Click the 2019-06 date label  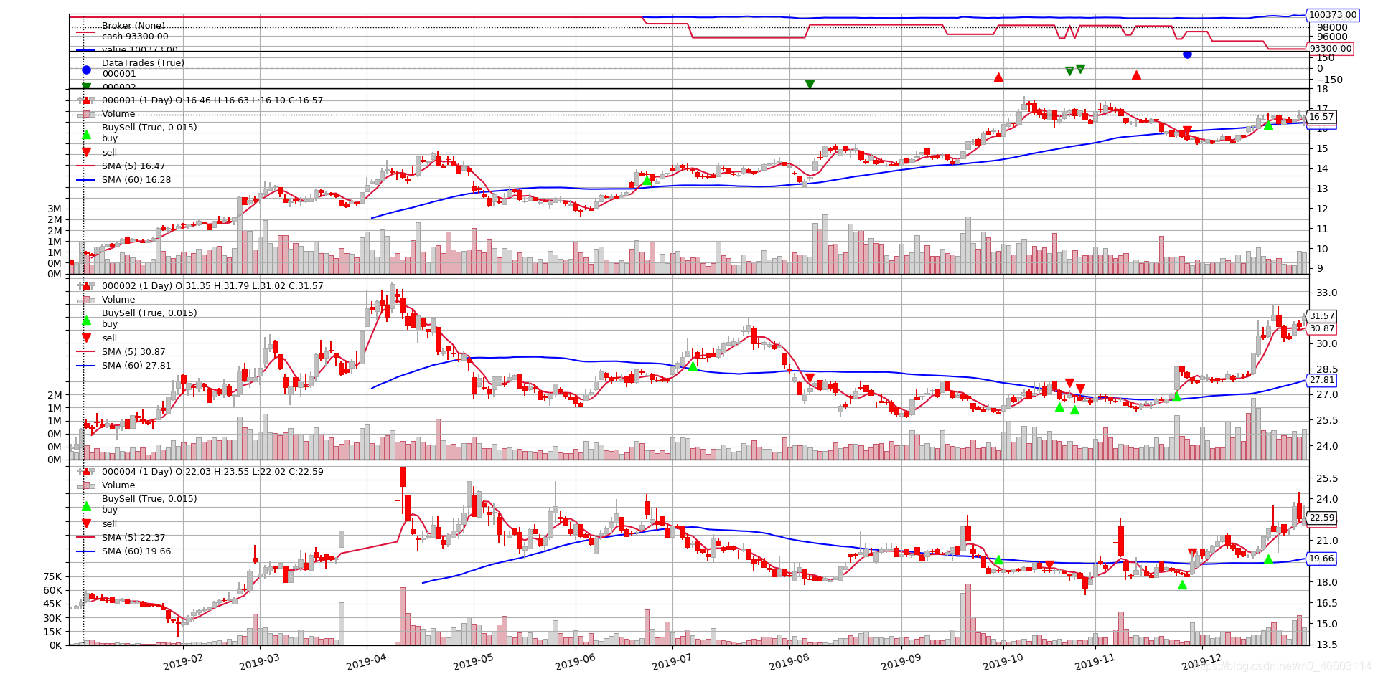(575, 662)
